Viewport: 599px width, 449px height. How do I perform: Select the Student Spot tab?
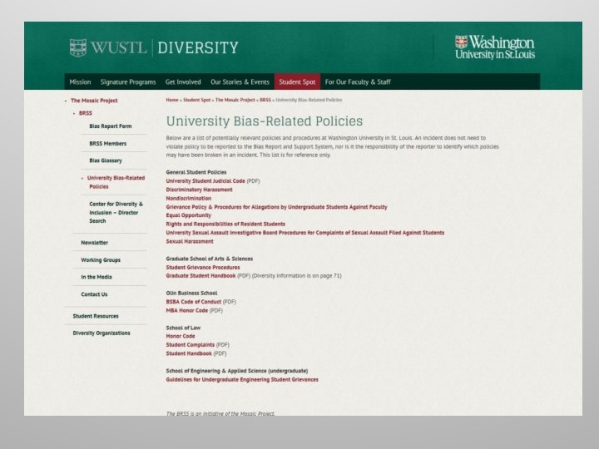[297, 81]
